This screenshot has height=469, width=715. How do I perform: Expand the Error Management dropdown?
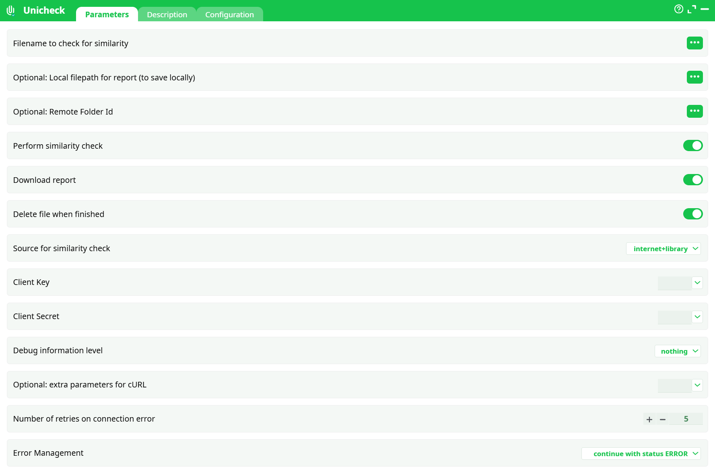coord(641,454)
